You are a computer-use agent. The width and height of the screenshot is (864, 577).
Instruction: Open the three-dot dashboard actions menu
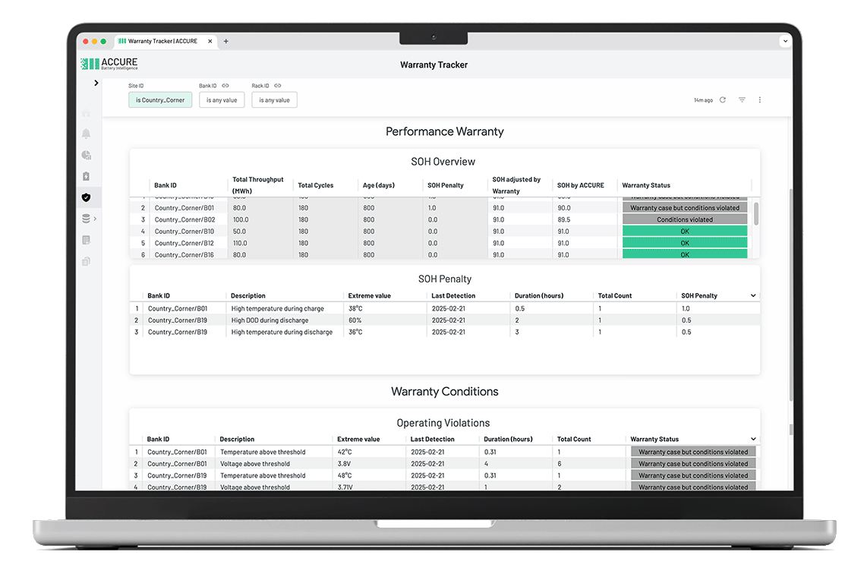coord(760,100)
